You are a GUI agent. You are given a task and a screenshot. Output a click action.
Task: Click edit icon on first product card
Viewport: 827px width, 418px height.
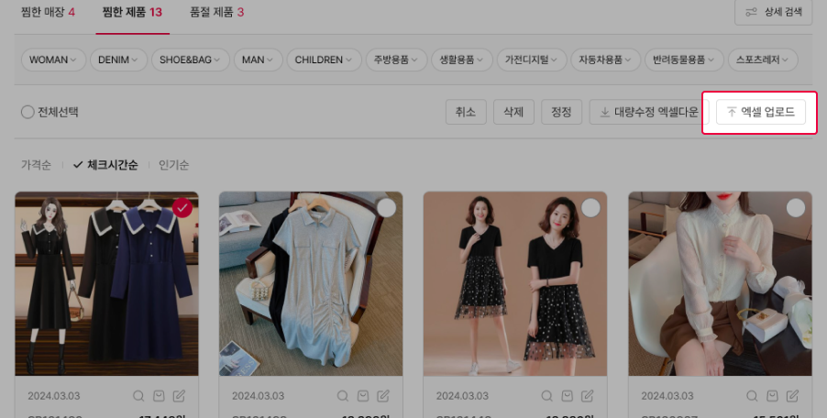pos(180,396)
